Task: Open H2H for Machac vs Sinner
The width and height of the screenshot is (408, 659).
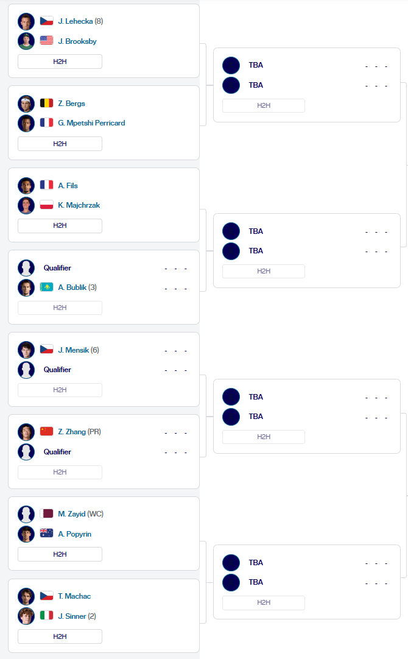Action: (60, 636)
